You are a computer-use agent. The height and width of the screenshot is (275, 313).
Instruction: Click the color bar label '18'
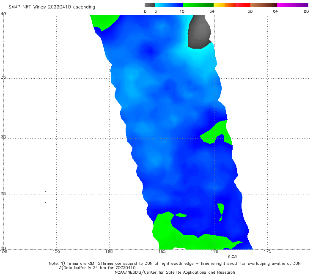(182, 11)
